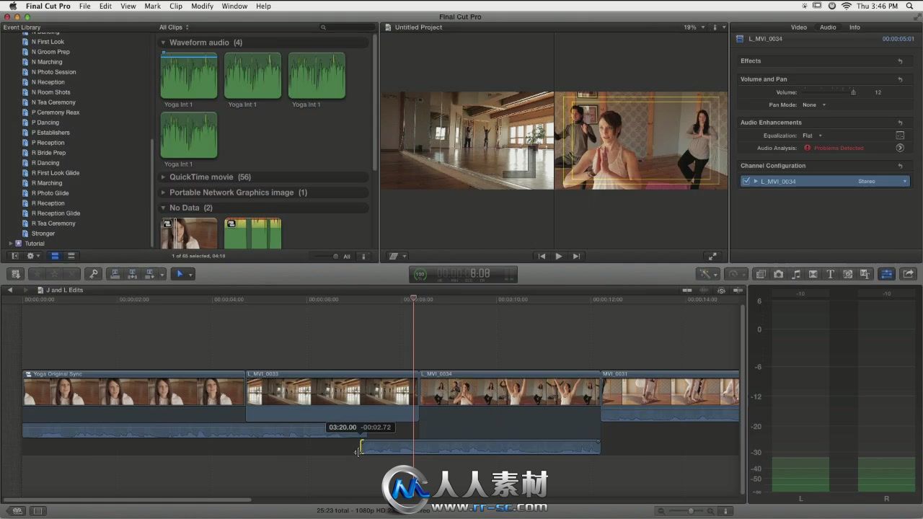Viewport: 923px width, 519px height.
Task: Click the Background Tasks 100% indicator
Action: [420, 274]
